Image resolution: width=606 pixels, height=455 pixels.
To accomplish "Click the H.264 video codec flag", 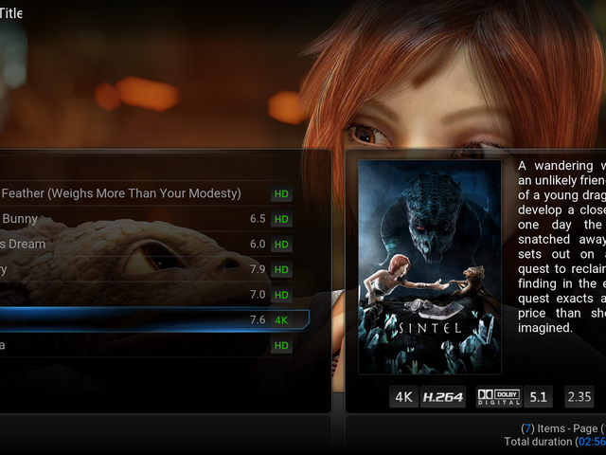I will coord(442,397).
